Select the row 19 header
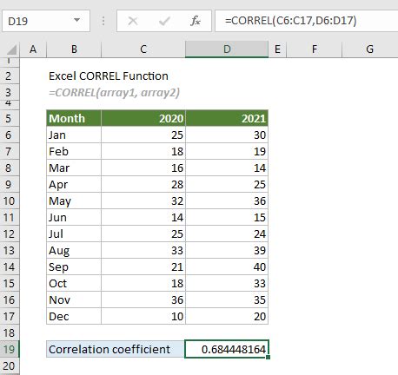The height and width of the screenshot is (375, 398). coord(10,349)
